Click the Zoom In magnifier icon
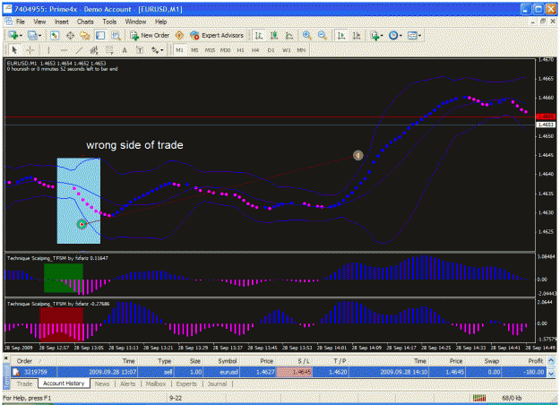This screenshot has height=405, width=560. (x=306, y=35)
